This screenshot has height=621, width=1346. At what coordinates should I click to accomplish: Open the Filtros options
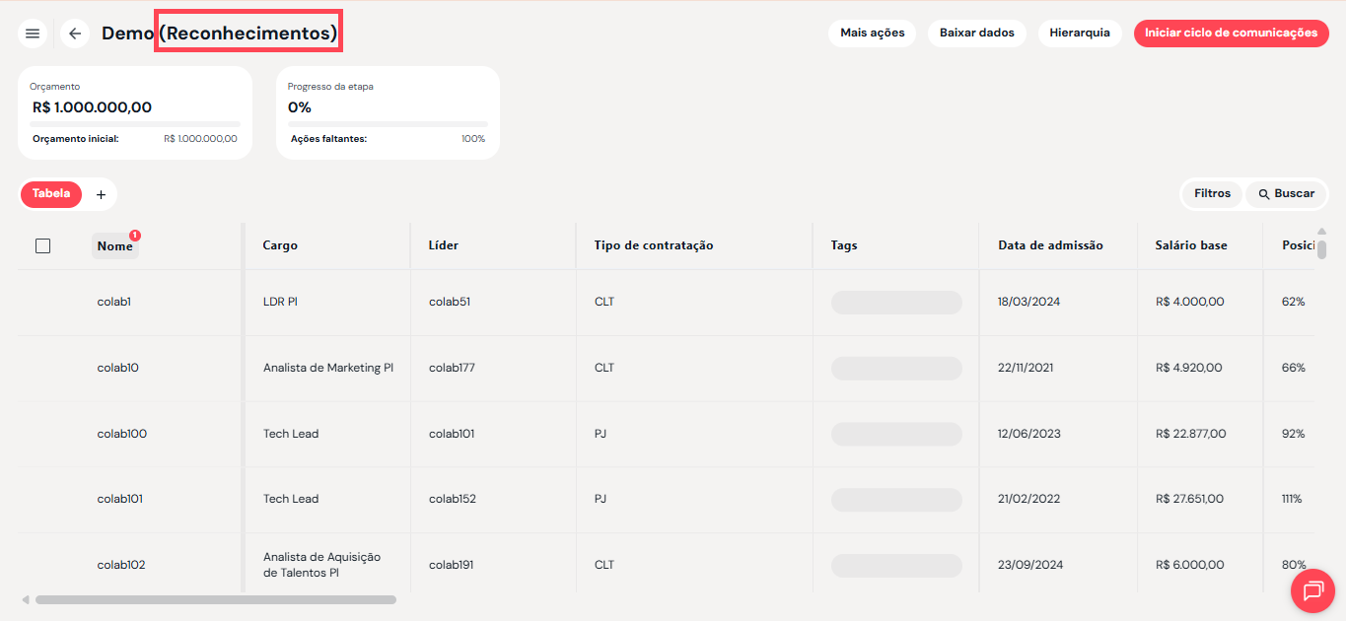click(1212, 194)
